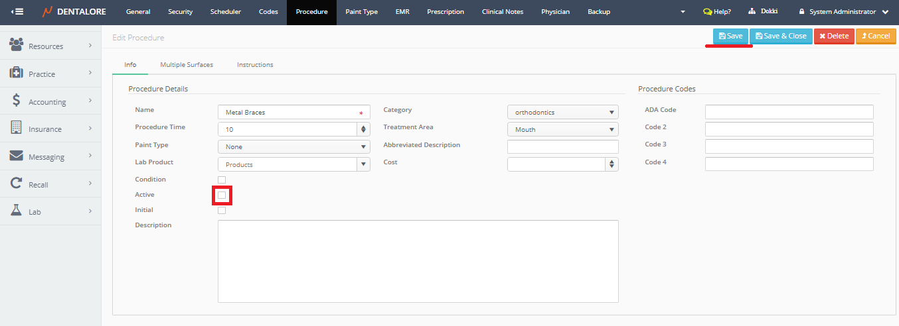Expand the Treatment Area dropdown
Viewport: 899px width, 326px height.
pyautogui.click(x=562, y=130)
